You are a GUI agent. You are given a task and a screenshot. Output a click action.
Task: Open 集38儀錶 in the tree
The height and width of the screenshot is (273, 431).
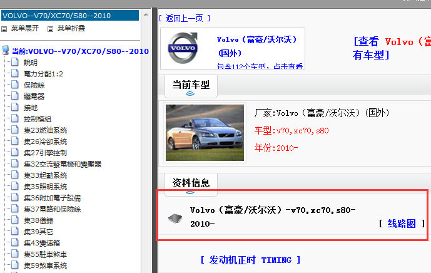click(39, 220)
